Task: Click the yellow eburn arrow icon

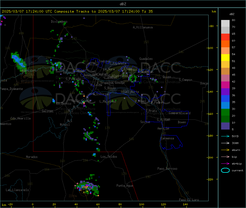Action: tap(225, 150)
